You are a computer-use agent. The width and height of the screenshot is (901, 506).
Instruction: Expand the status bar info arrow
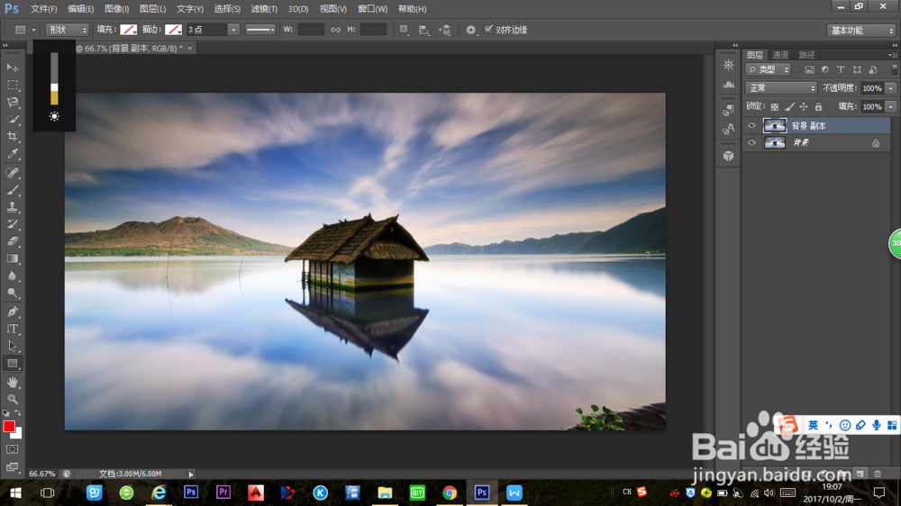191,474
